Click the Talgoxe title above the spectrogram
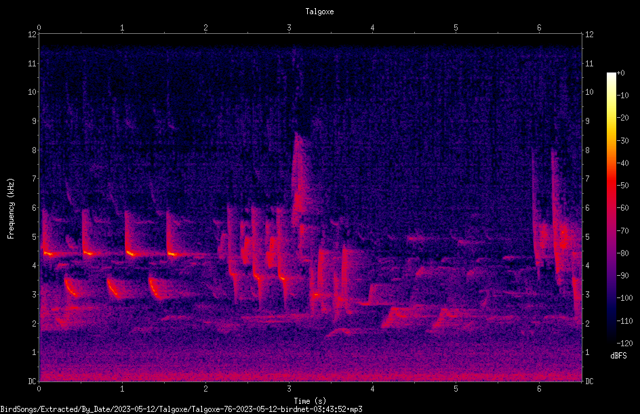Screen dimensions: 640x414 (x=319, y=12)
